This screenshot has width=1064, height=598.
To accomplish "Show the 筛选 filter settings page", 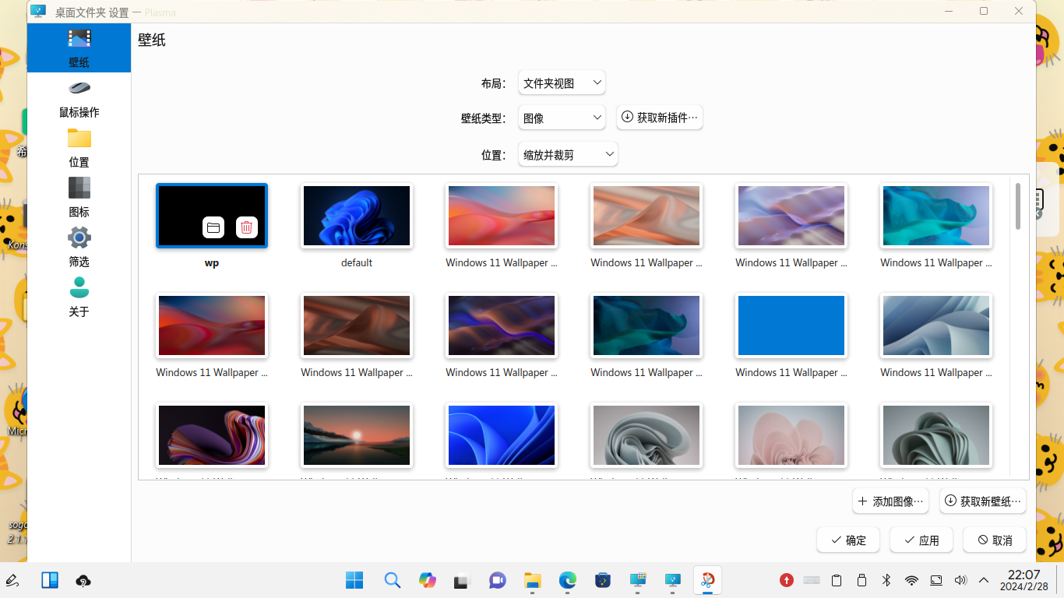I will tap(79, 248).
